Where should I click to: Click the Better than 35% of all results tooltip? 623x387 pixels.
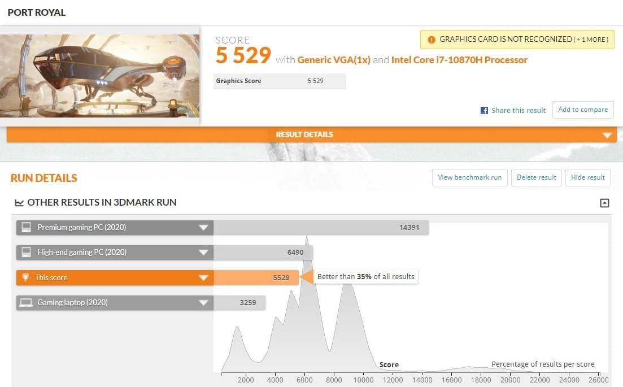(365, 276)
